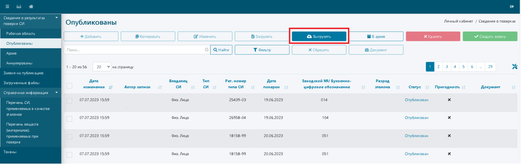Open the Фильтр button

(262, 50)
